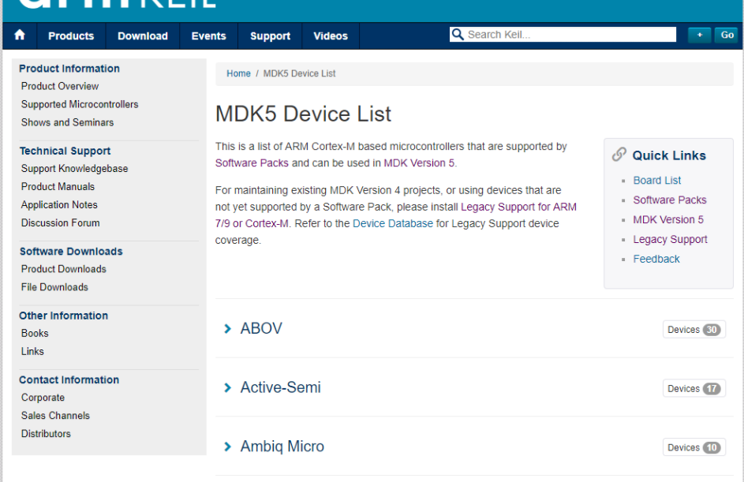Screen dimensions: 744x482
Task: Open the Download menu
Action: 143,36
